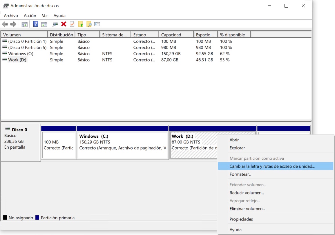Image resolution: width=335 pixels, height=235 pixels.
Task: Click the 53 % available cell
Action: (x=225, y=60)
